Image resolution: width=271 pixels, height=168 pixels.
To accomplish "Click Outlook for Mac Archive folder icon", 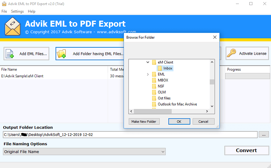I will (x=154, y=104).
